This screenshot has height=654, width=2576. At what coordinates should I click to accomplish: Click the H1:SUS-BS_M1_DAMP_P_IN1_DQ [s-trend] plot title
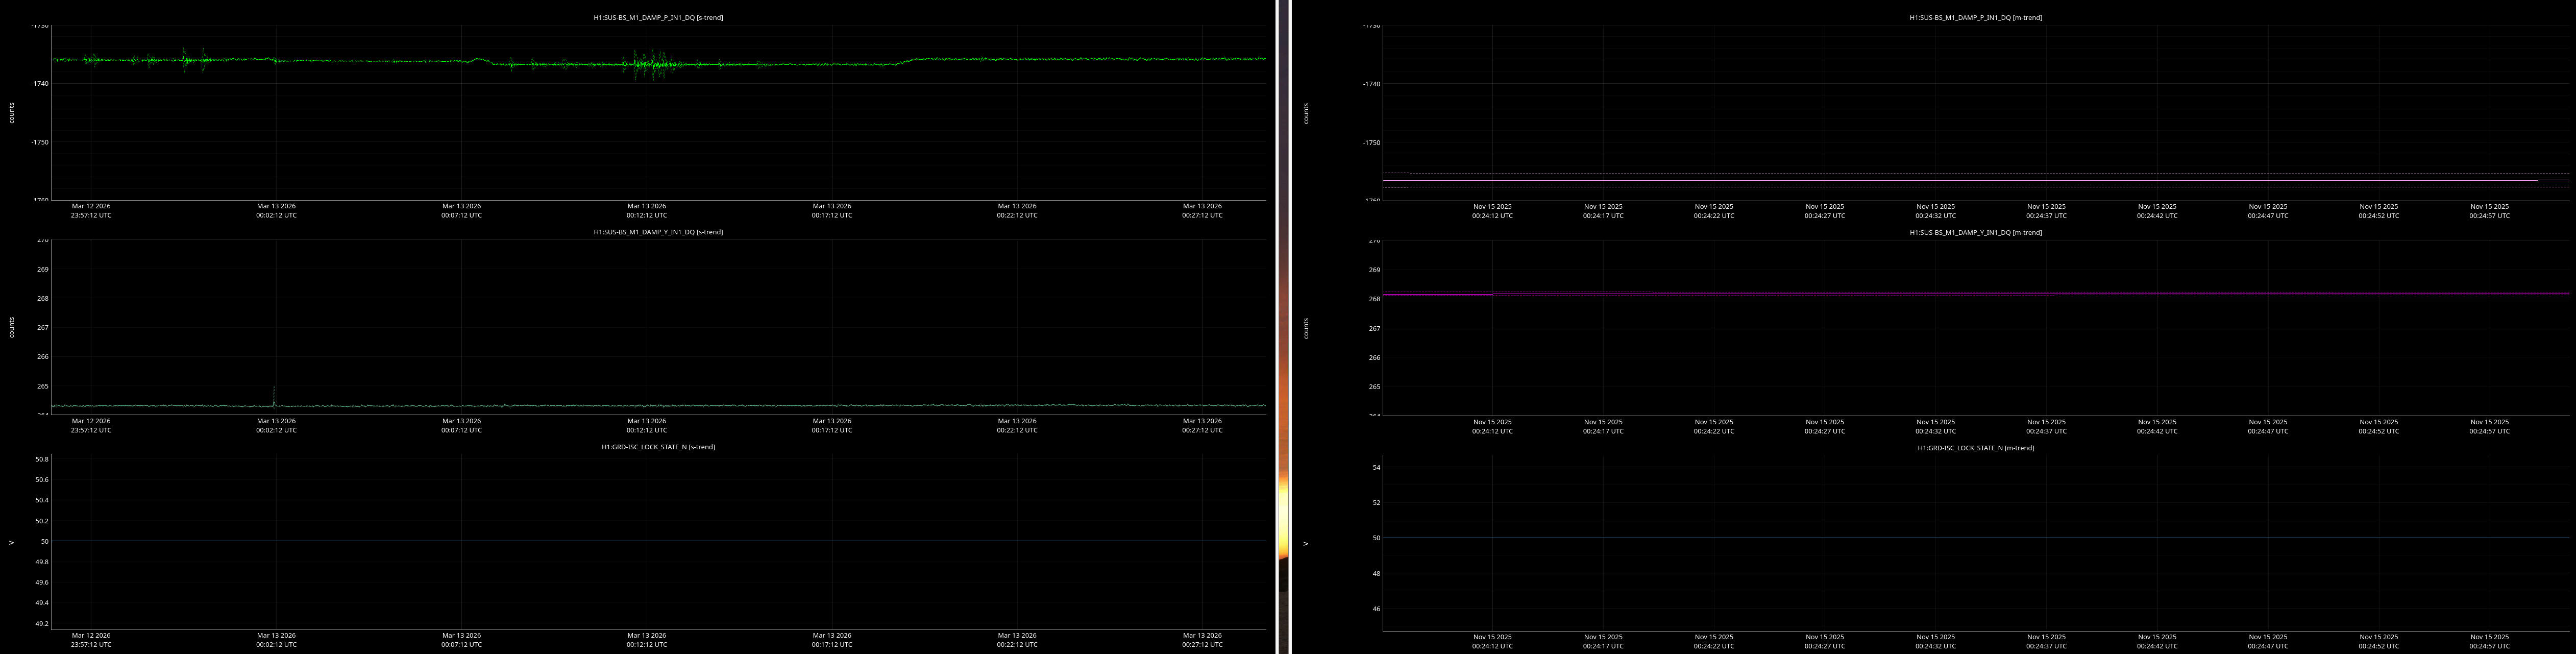pyautogui.click(x=658, y=17)
